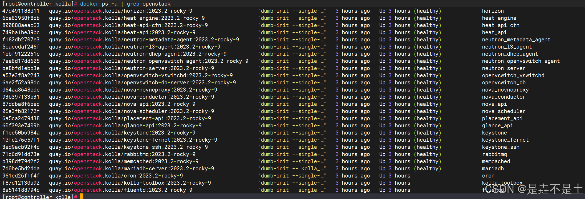Click the glance-api image name

tap(163, 126)
